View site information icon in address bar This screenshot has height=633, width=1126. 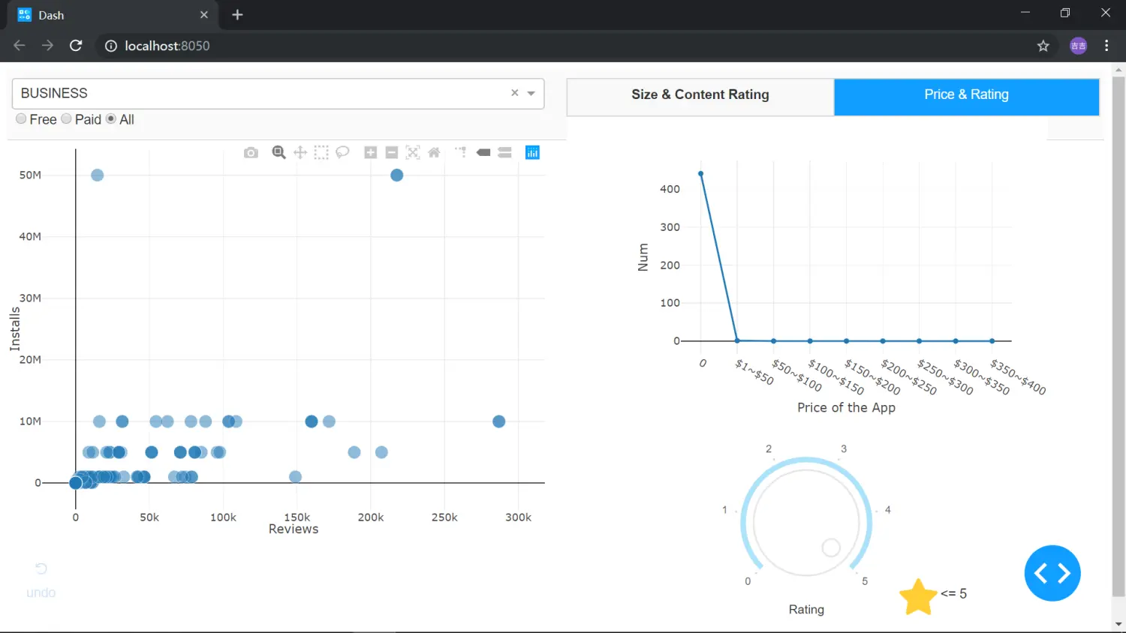pos(111,46)
